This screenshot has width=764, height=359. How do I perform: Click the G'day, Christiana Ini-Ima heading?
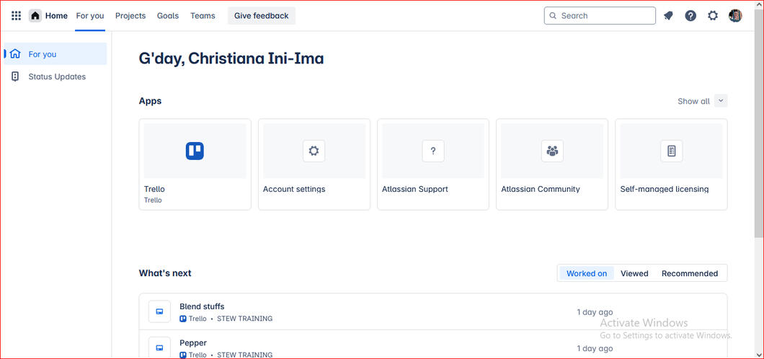pyautogui.click(x=231, y=58)
